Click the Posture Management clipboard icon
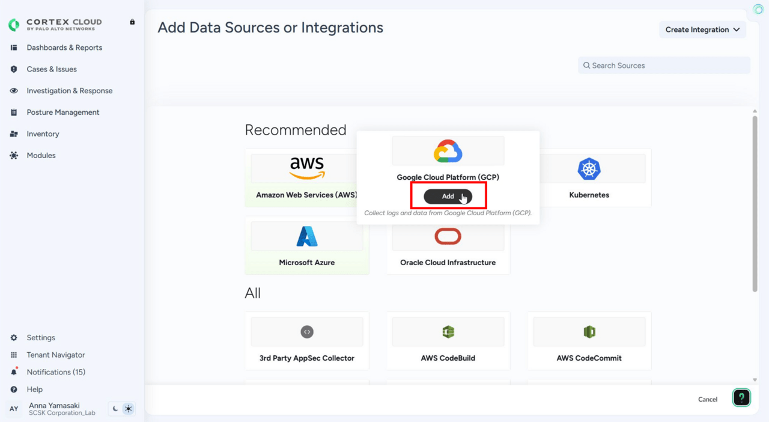Image resolution: width=769 pixels, height=422 pixels. pyautogui.click(x=14, y=112)
